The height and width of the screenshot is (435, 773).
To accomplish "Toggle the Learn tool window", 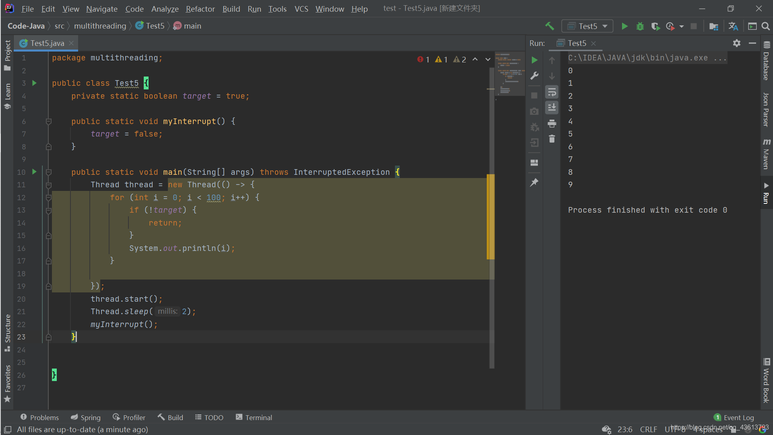I will pos(7,96).
